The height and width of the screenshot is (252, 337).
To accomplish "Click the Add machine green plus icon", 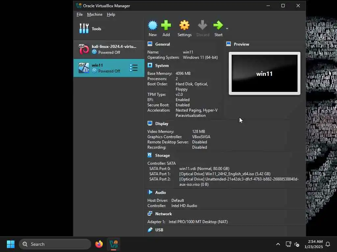I will [x=166, y=25].
